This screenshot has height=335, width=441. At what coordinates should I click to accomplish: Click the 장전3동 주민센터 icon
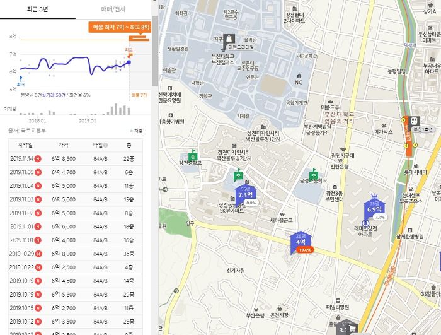point(335,187)
